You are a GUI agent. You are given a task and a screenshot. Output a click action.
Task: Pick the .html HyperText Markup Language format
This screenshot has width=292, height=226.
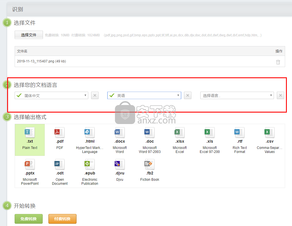(x=90, y=140)
